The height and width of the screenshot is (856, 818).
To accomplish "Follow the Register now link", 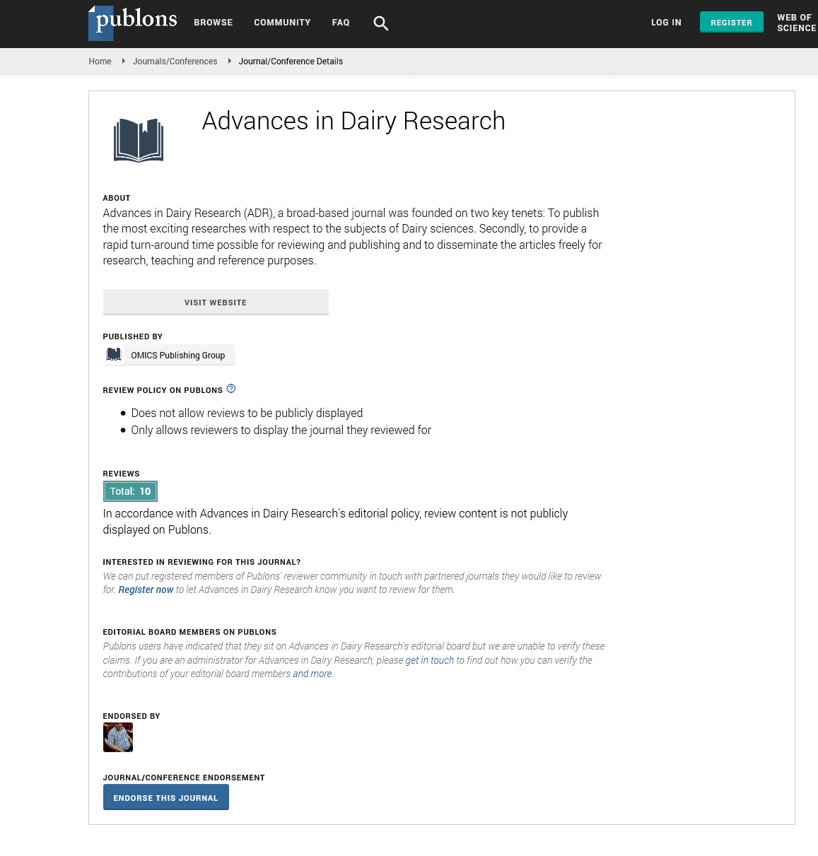I will pos(146,590).
